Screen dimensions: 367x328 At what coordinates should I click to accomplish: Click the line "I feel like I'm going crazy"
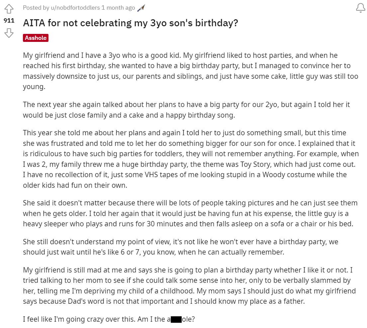(x=108, y=319)
